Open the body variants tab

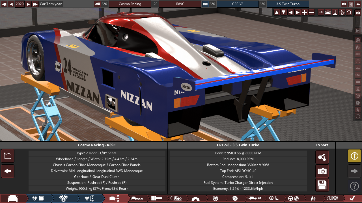pyautogui.click(x=137, y=198)
